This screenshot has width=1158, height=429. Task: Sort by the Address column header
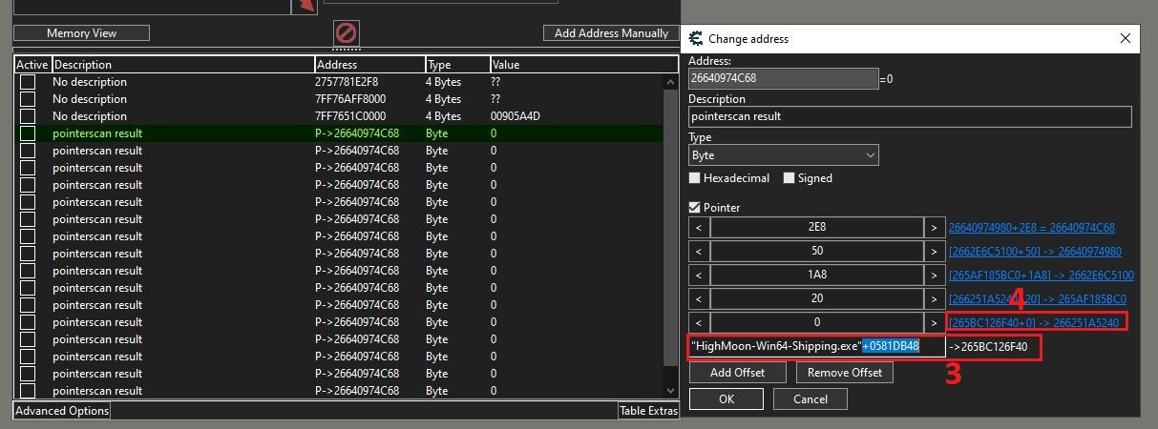click(x=368, y=65)
